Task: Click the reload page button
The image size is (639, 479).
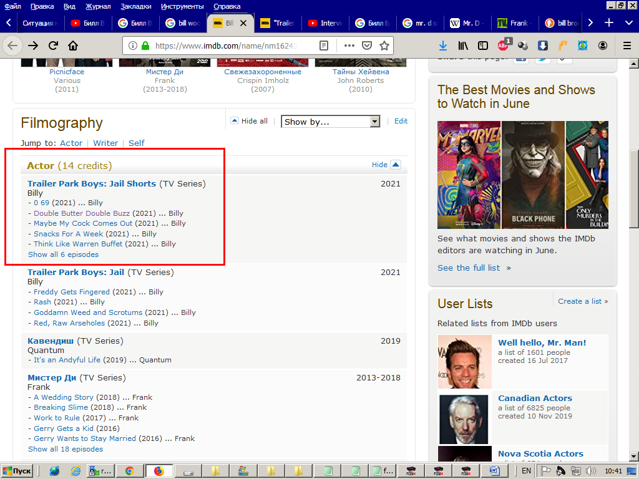Action: tap(54, 46)
